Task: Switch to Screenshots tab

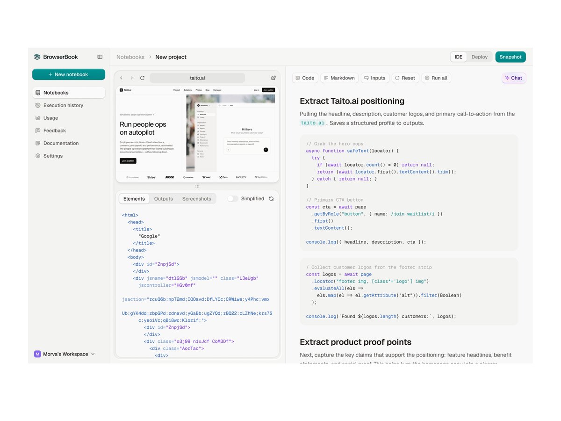Action: [196, 199]
